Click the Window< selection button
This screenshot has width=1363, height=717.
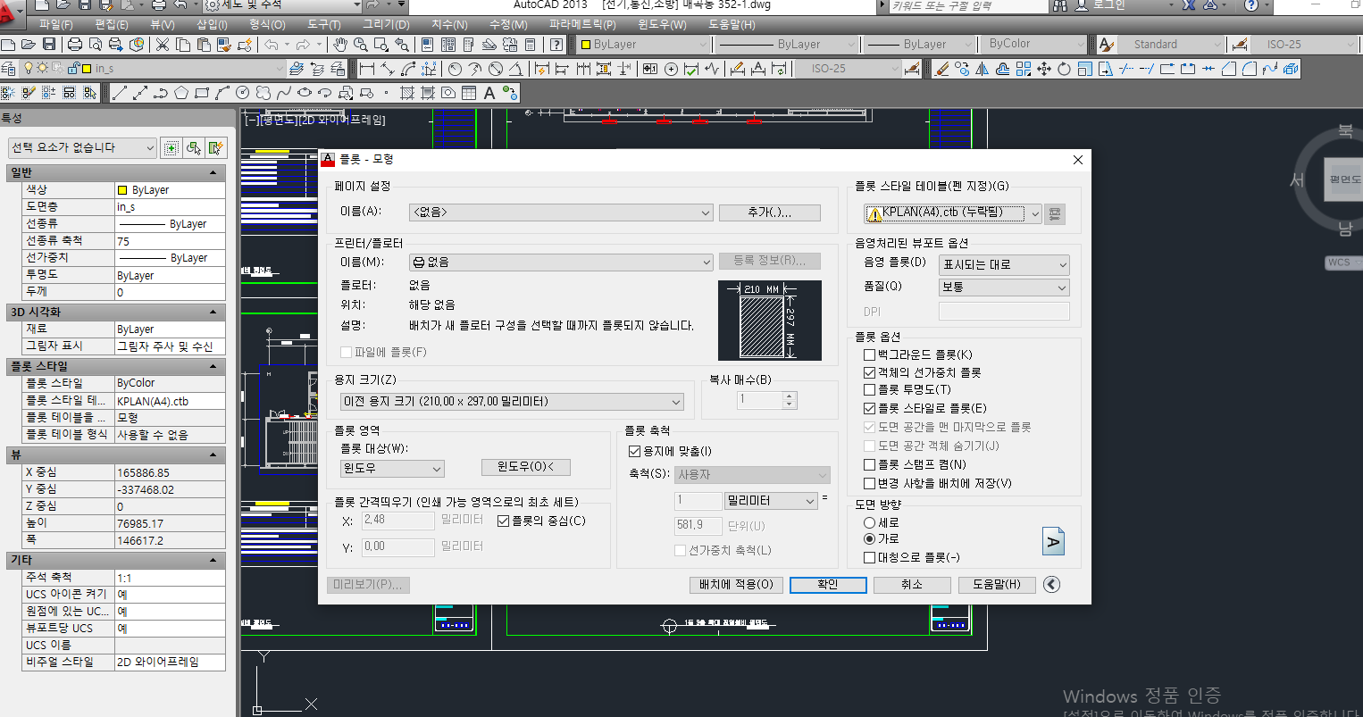pos(525,467)
